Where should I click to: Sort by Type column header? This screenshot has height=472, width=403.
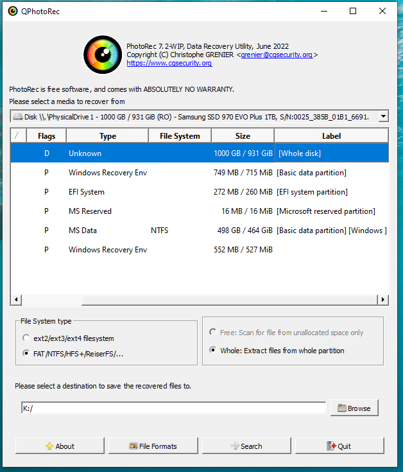coord(107,135)
